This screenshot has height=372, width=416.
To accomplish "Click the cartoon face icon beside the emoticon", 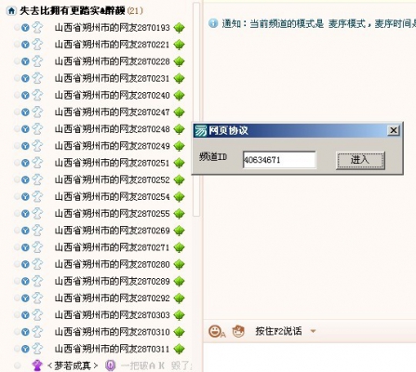I will pyautogui.click(x=238, y=331).
